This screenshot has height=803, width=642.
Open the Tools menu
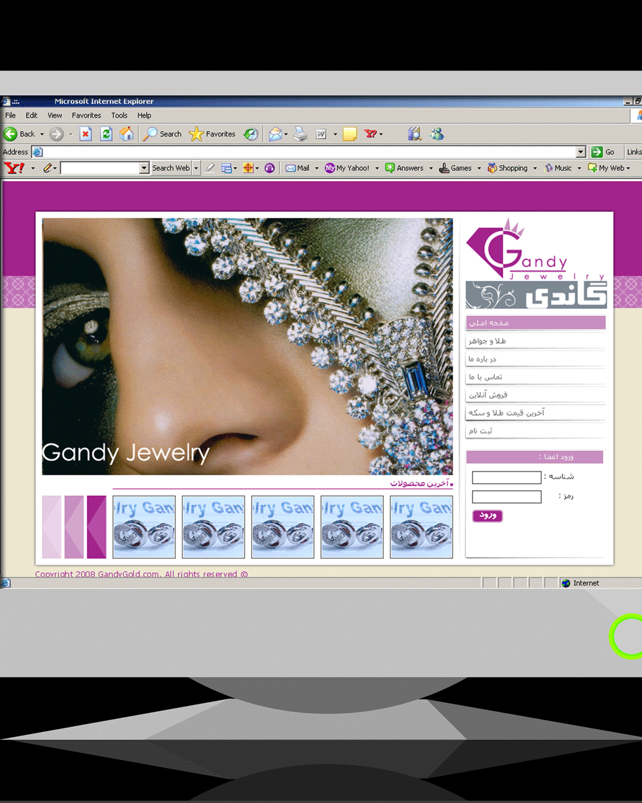[x=119, y=116]
